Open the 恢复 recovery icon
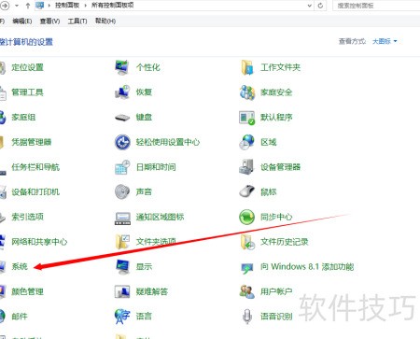 pos(121,92)
